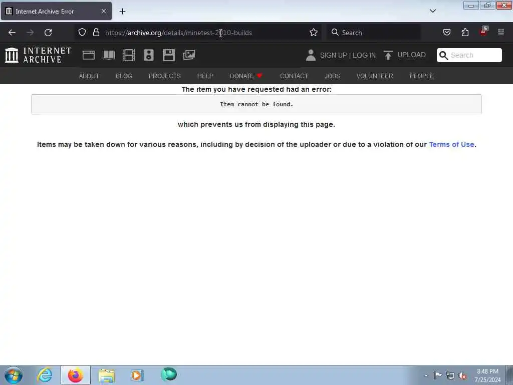513x385 pixels.
Task: Show hidden tray icons arrow
Action: [426, 375]
